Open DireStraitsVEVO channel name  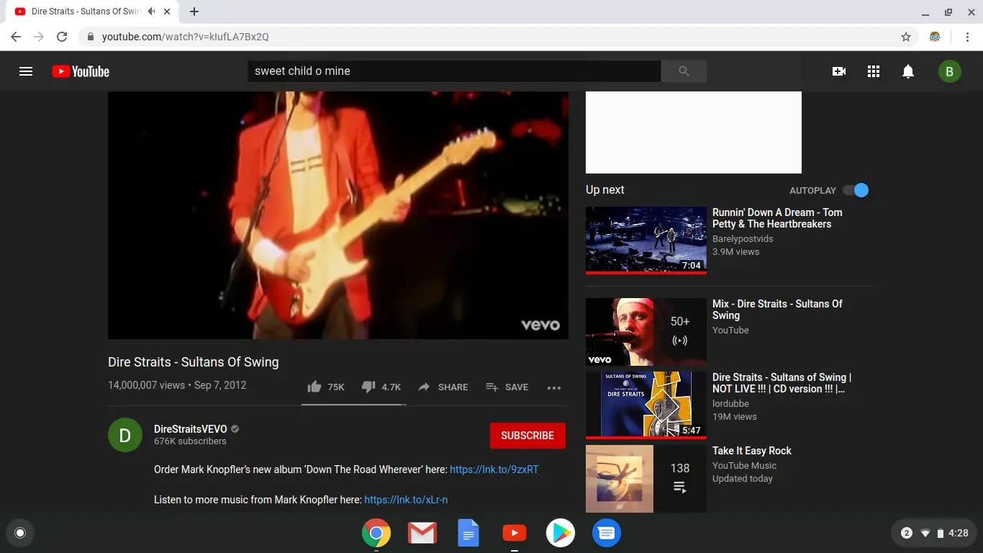(190, 428)
